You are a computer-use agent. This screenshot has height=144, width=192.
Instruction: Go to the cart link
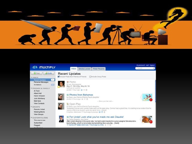[147, 65]
